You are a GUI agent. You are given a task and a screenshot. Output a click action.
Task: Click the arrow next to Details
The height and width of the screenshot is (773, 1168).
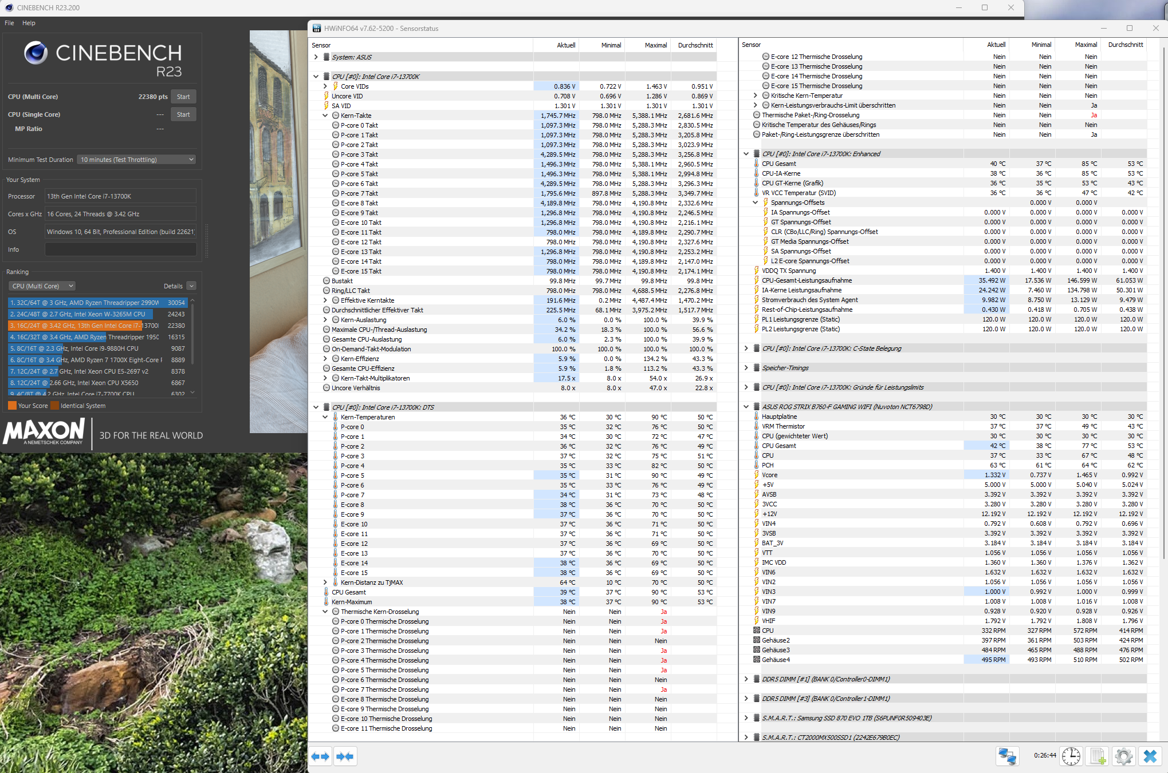(192, 286)
